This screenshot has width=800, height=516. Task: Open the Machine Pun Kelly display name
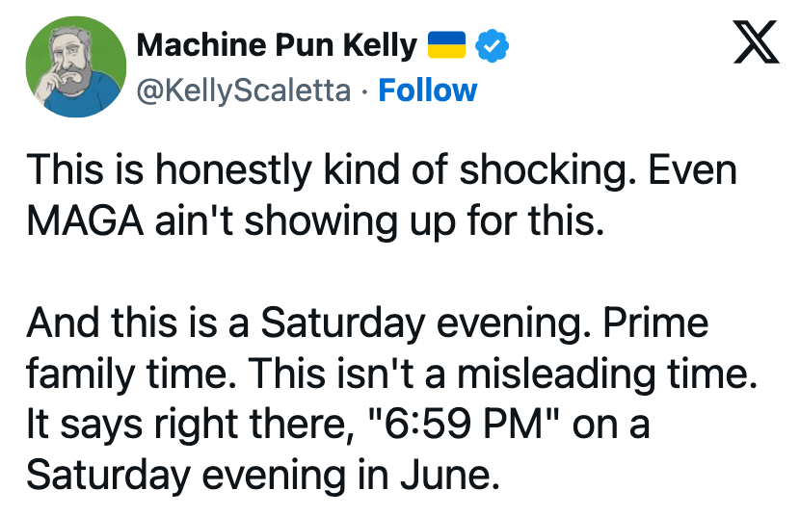click(x=277, y=45)
